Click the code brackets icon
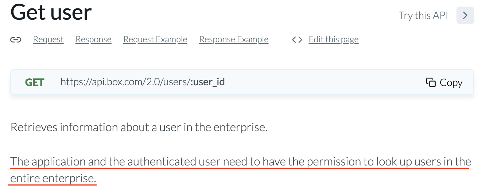 [x=297, y=40]
